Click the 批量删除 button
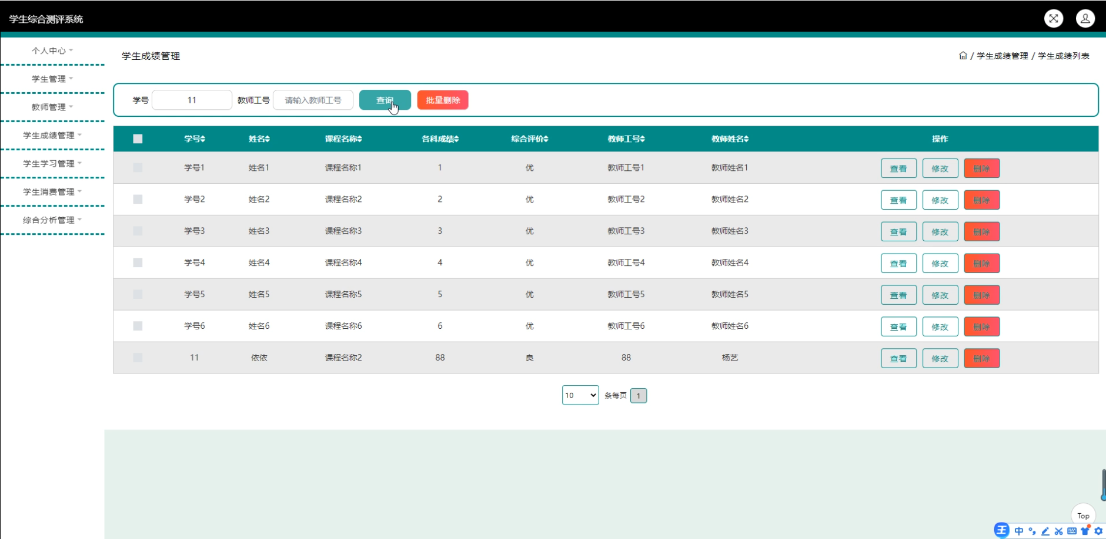The image size is (1106, 539). pos(443,100)
